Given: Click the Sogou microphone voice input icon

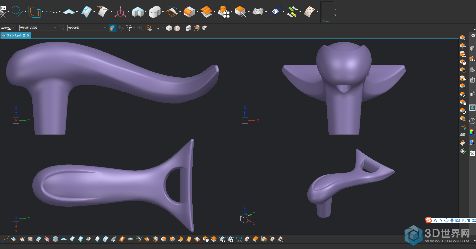Looking at the screenshot, I should point(452,220).
